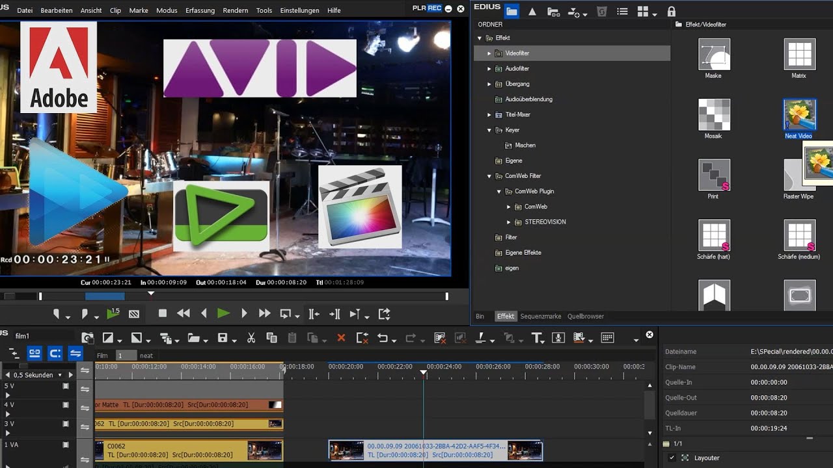833x468 pixels.
Task: Click the shuttle play 1.5 speed icon
Action: [113, 313]
